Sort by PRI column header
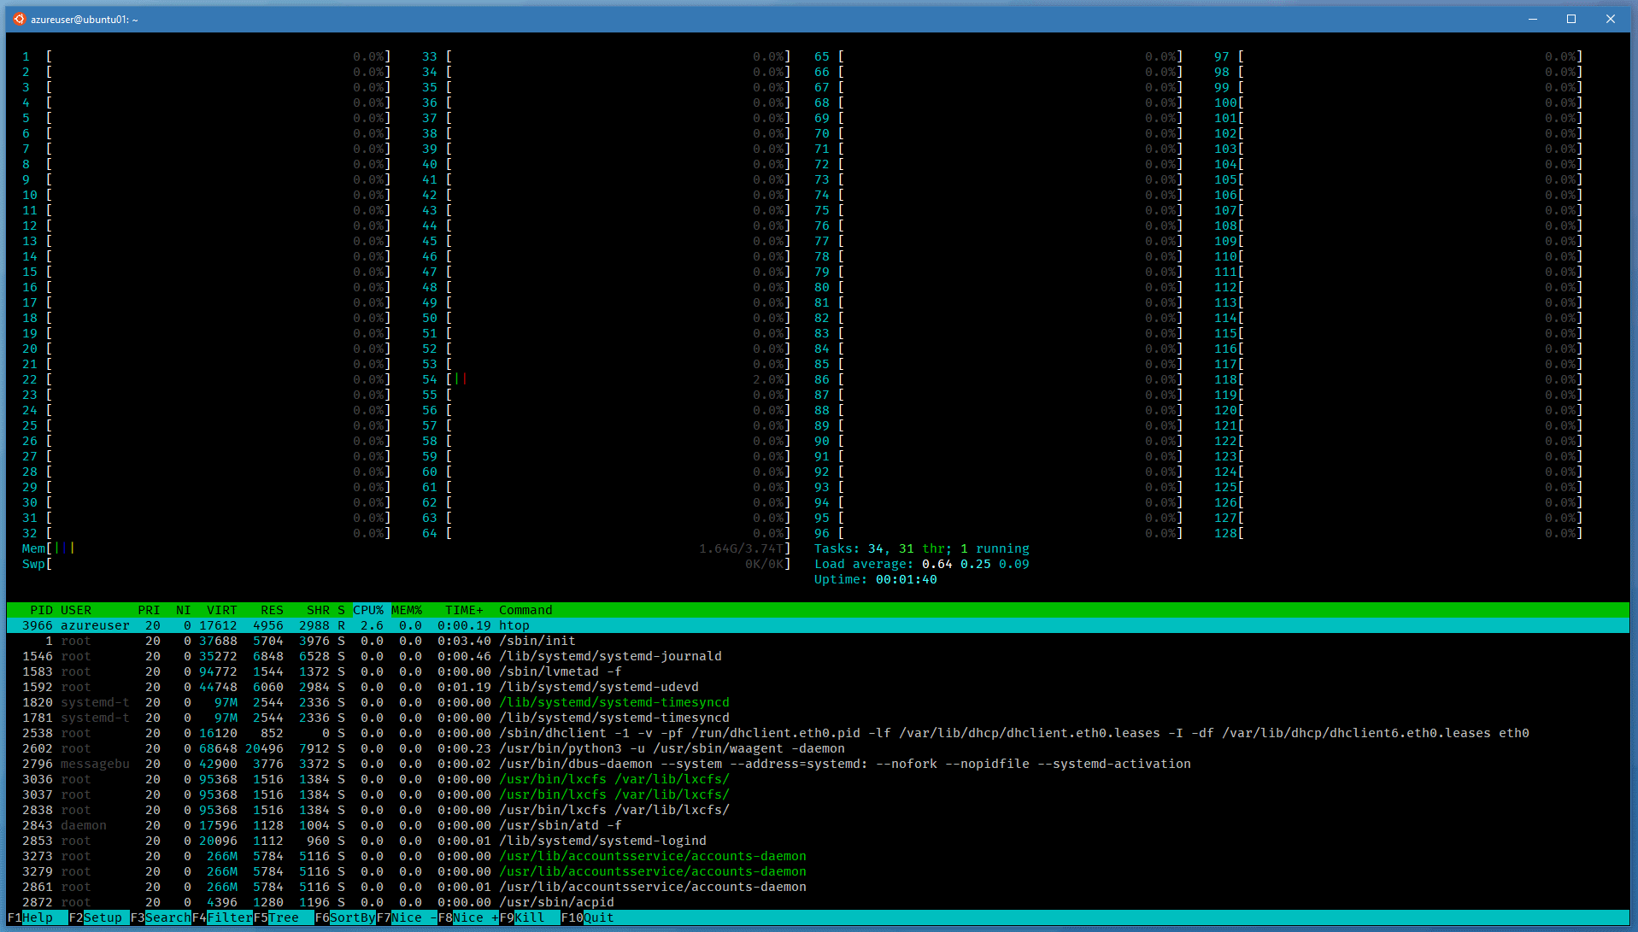This screenshot has height=932, width=1638. tap(149, 610)
